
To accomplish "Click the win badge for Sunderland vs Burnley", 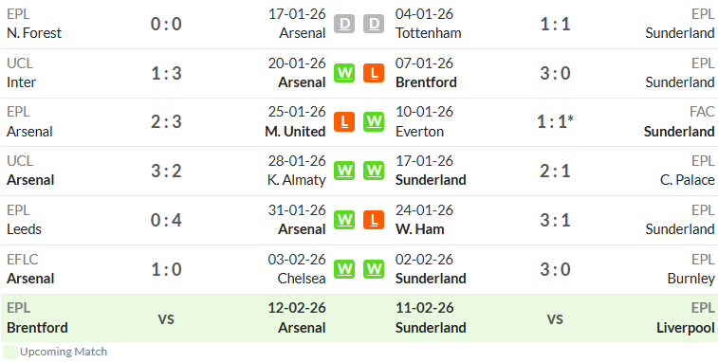I will 374,269.
